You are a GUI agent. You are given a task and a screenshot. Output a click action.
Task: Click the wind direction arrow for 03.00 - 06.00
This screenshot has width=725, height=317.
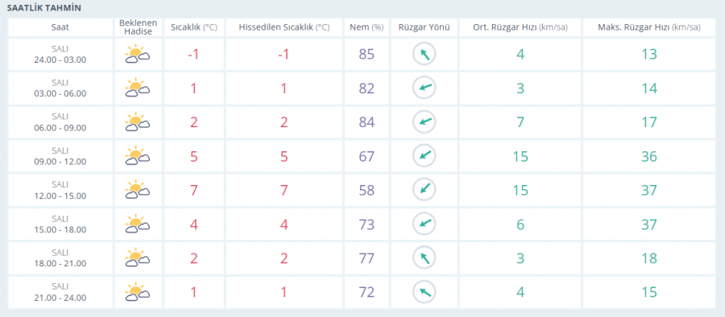tap(424, 89)
